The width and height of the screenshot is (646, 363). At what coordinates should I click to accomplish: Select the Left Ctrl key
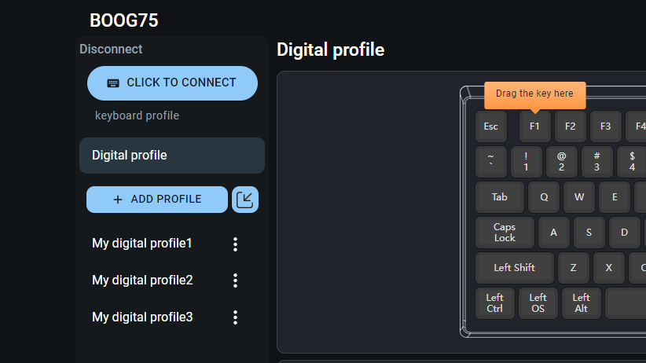click(x=494, y=303)
